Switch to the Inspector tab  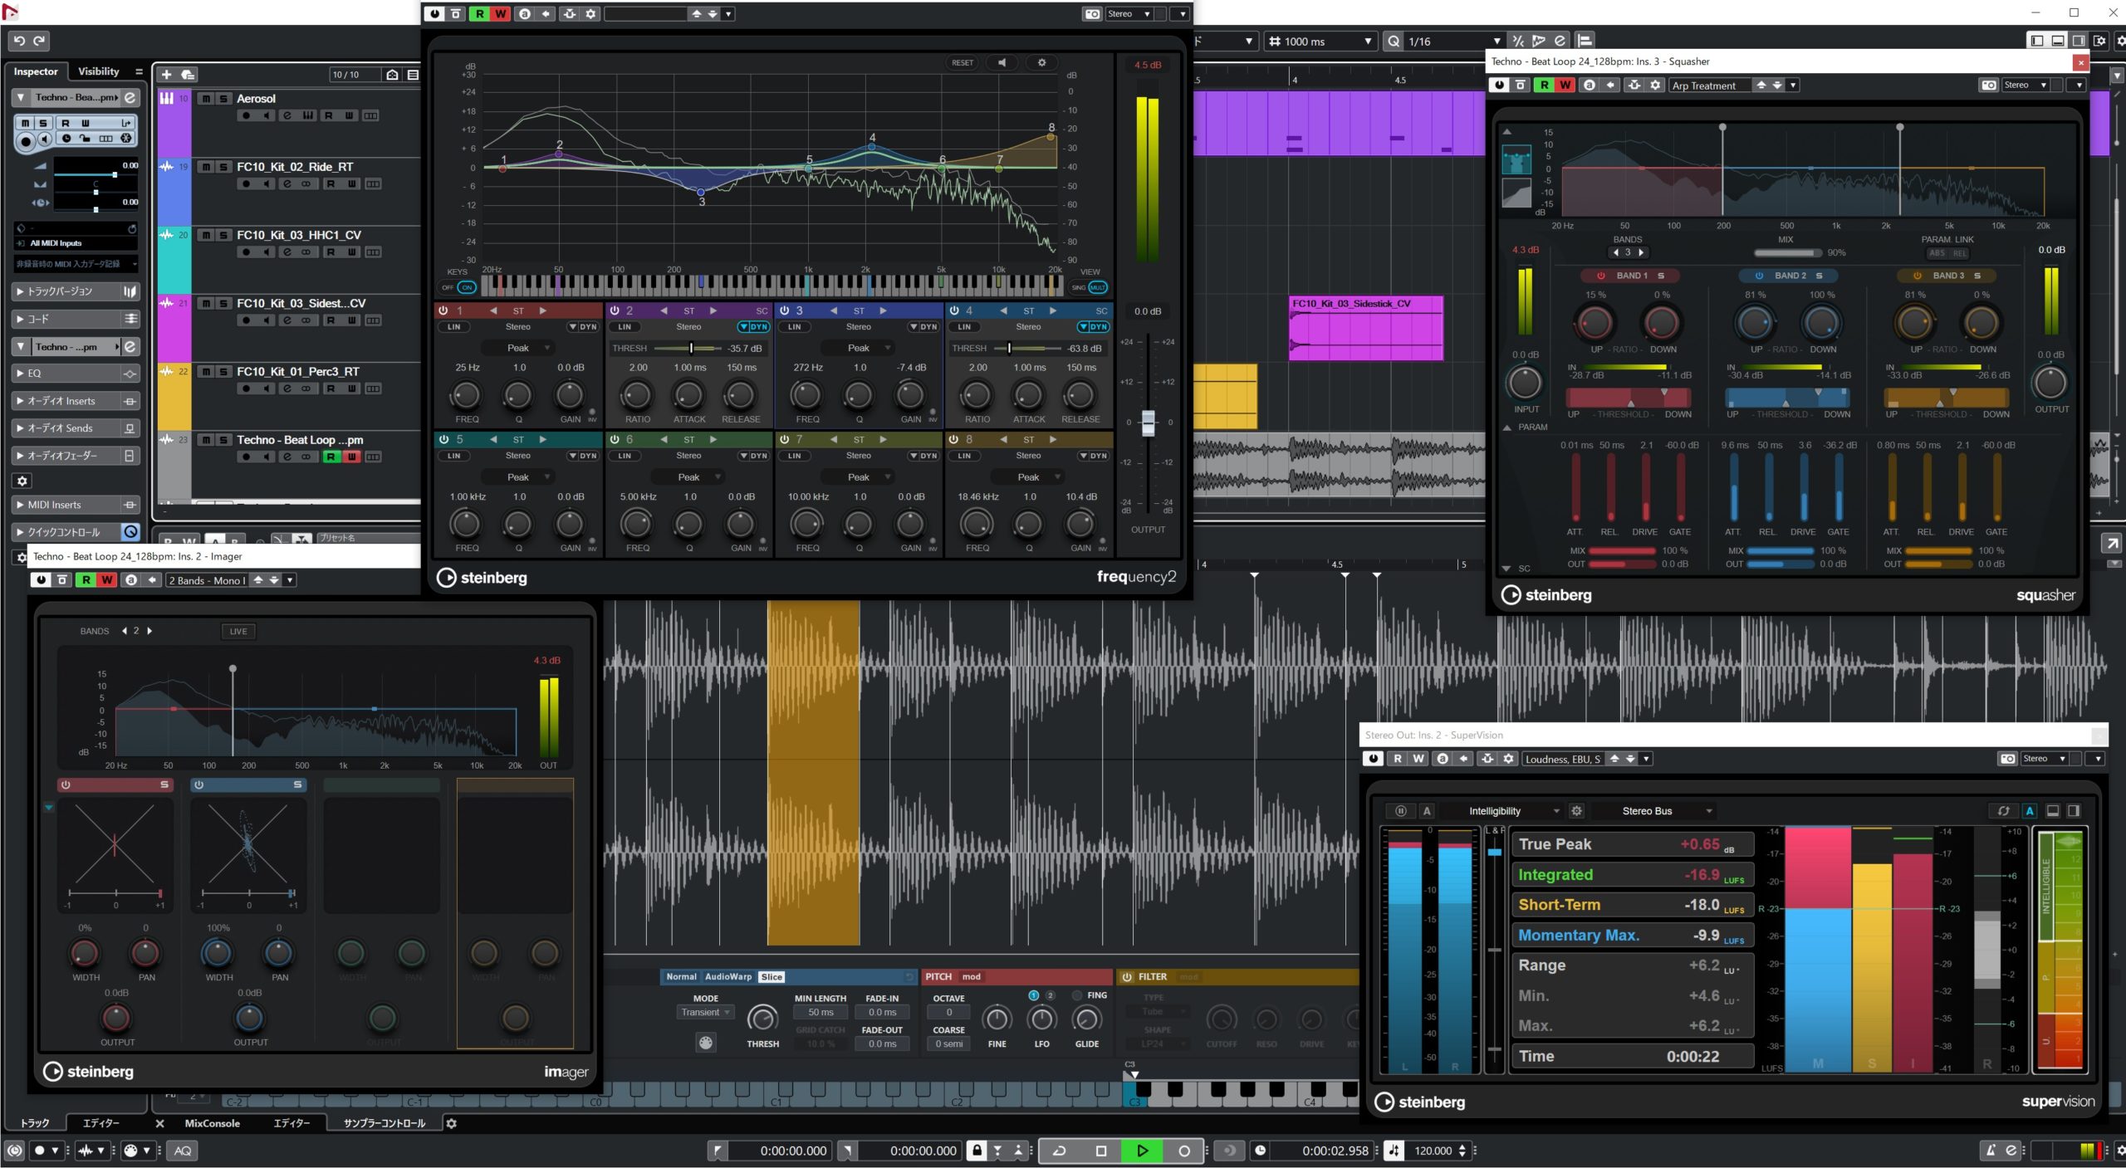click(36, 71)
